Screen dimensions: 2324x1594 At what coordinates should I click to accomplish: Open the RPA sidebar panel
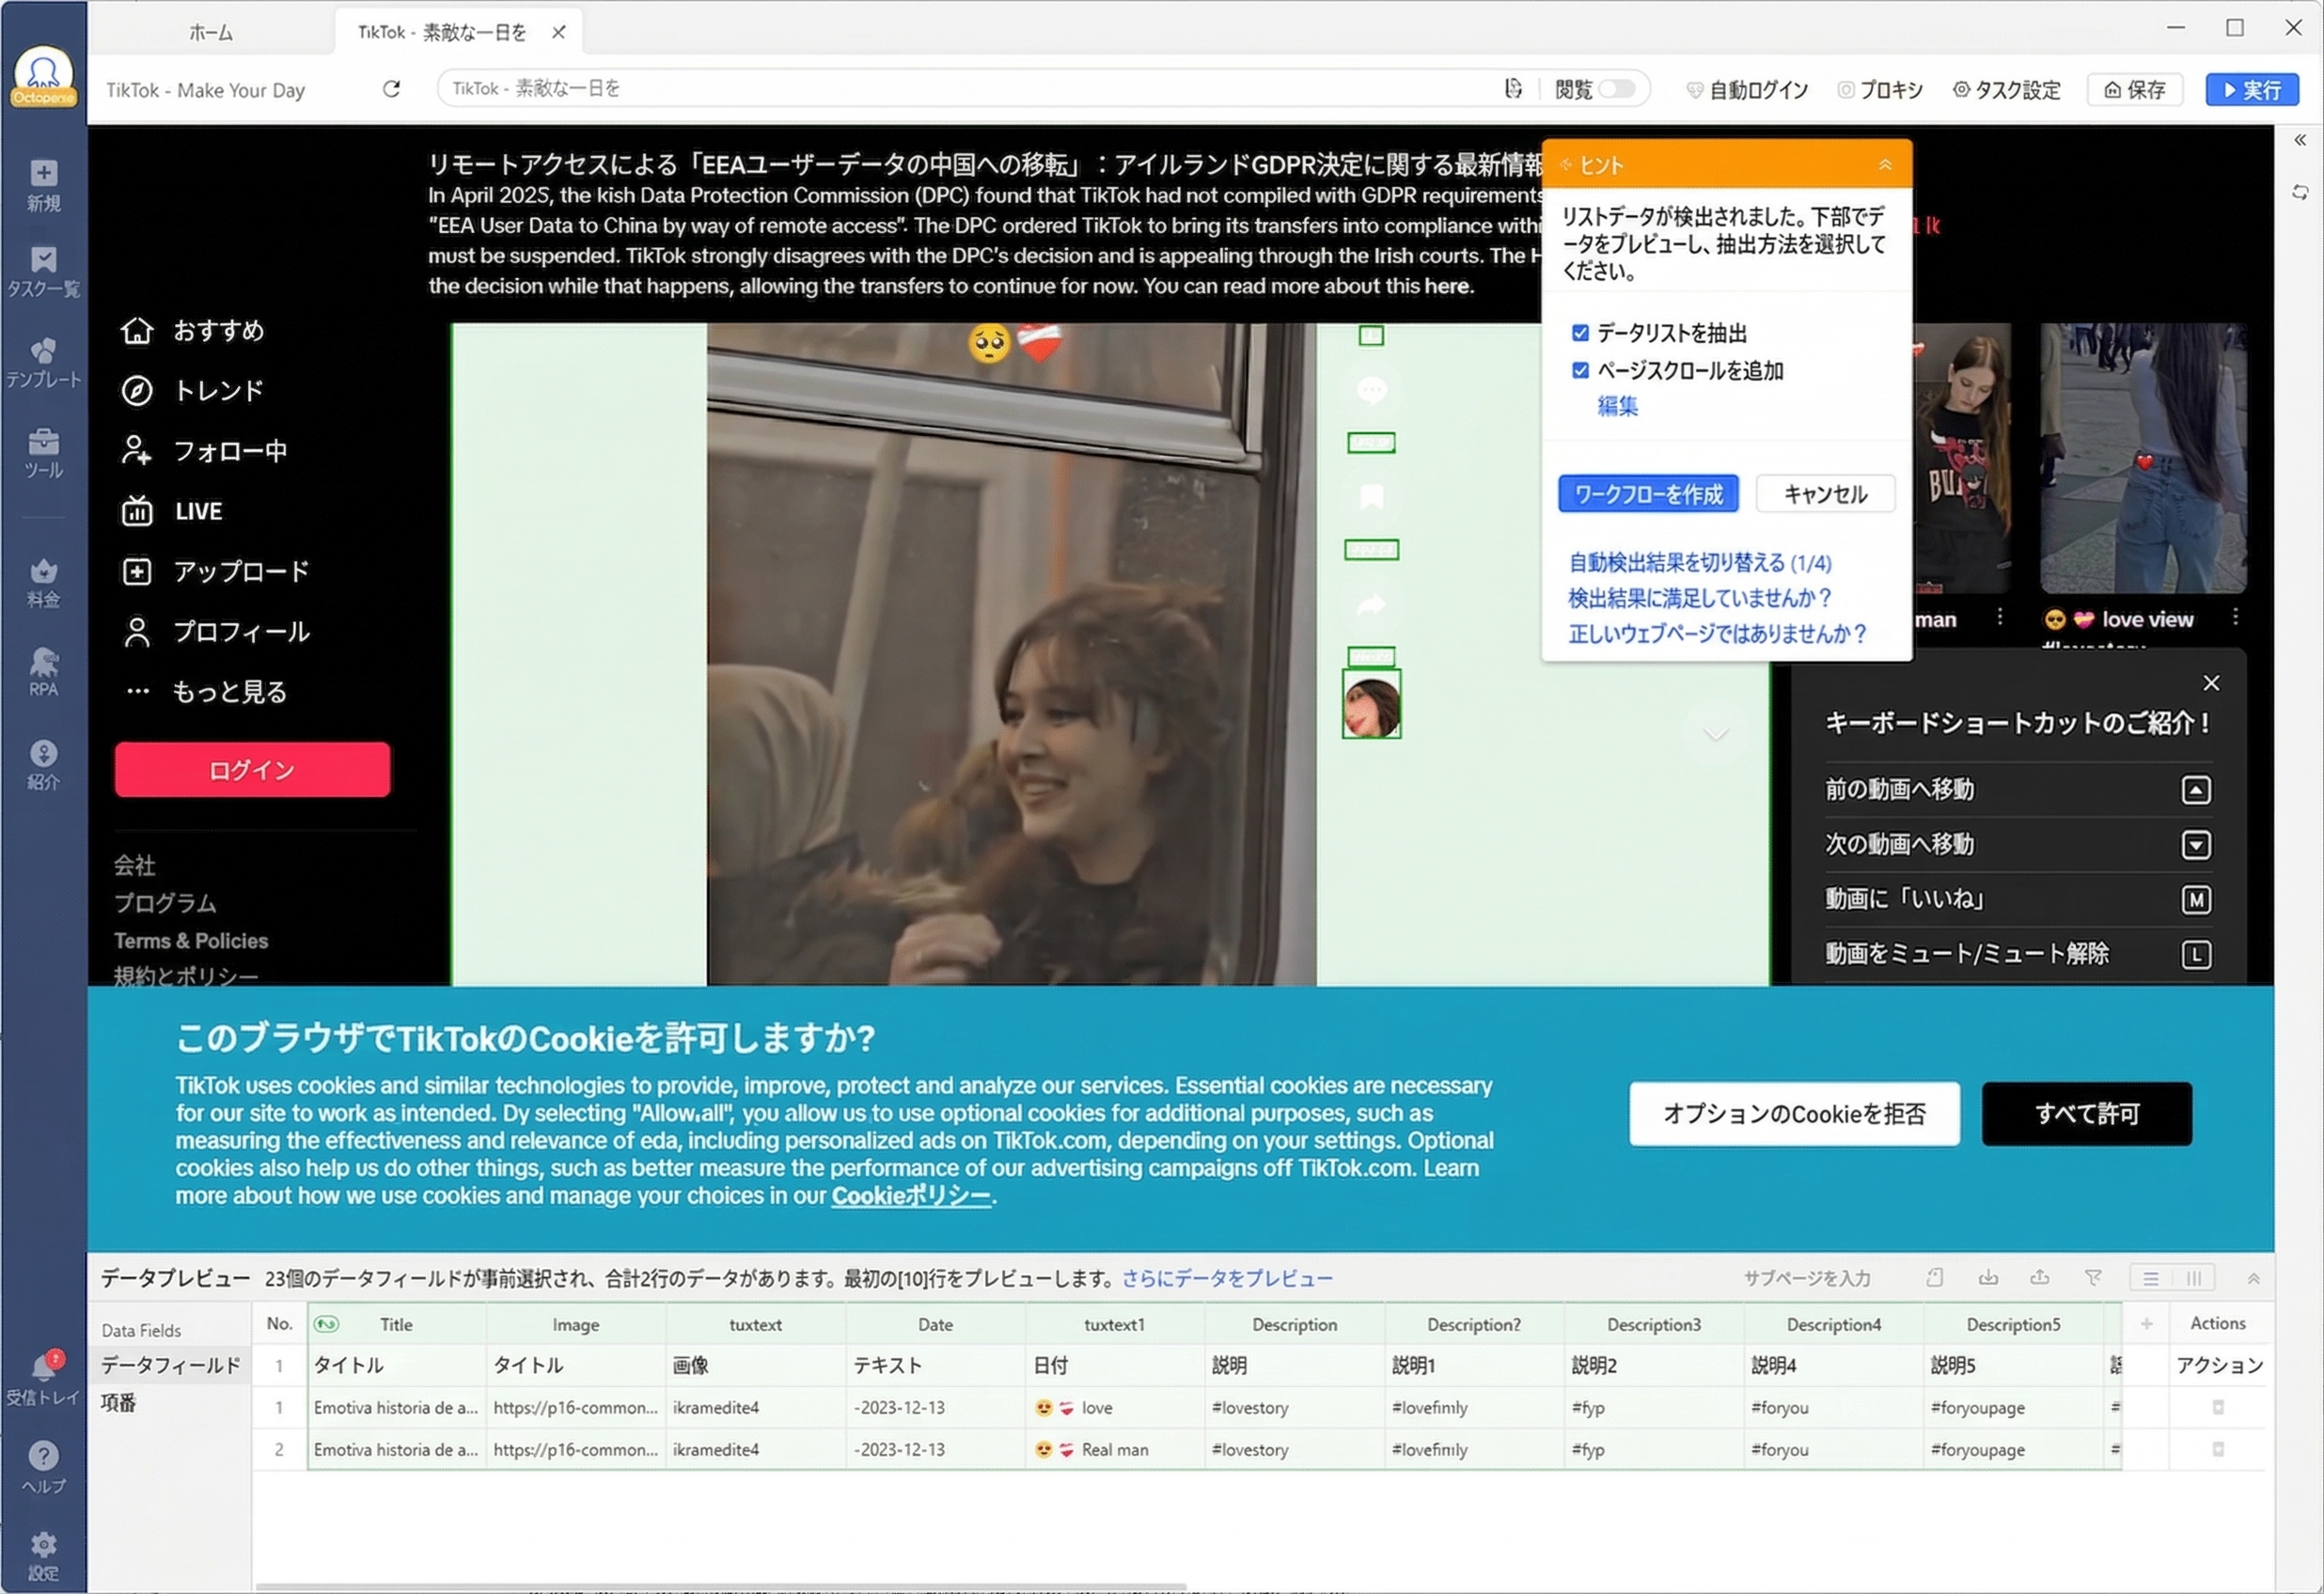[x=43, y=666]
